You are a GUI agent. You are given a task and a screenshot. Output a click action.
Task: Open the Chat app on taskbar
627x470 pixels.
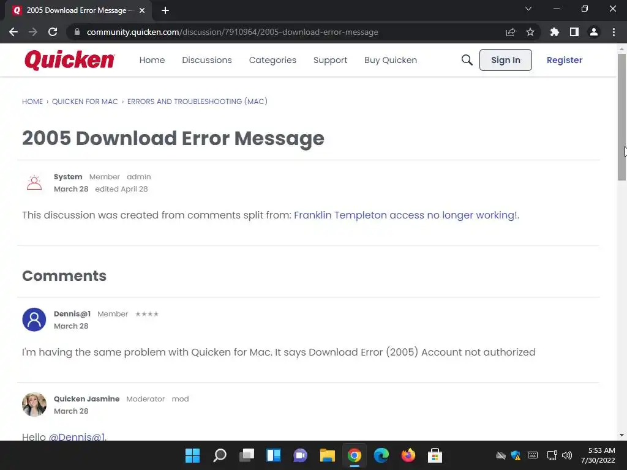[300, 455]
